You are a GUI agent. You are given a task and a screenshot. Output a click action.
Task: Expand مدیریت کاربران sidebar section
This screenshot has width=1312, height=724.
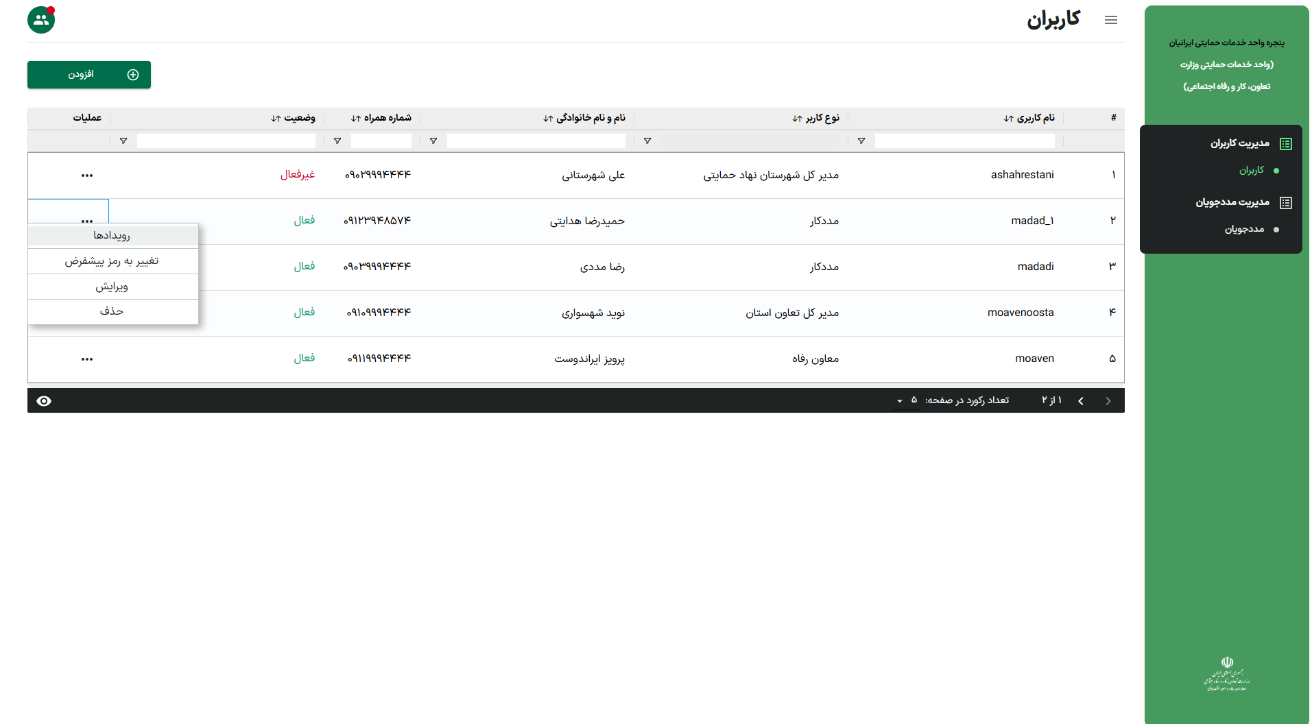(x=1239, y=143)
